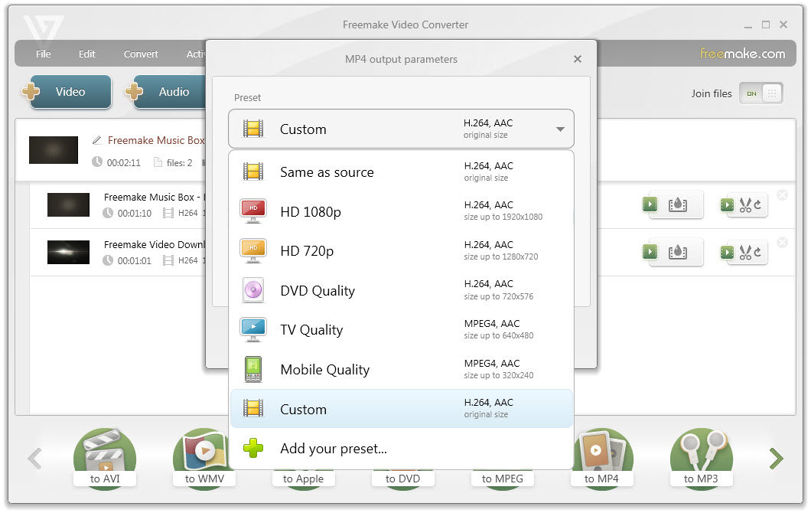Click the Freemake Music Box video thumbnail
Image resolution: width=811 pixels, height=513 pixels.
54,150
